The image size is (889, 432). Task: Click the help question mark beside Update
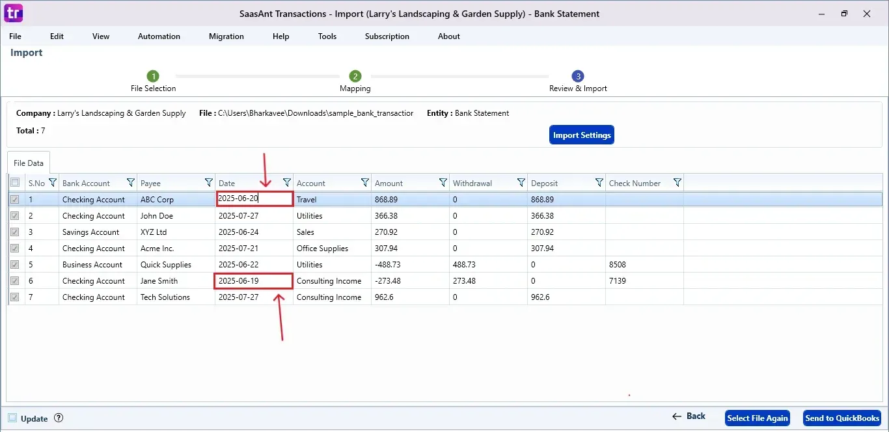point(59,418)
